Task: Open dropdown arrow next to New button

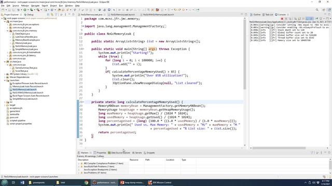Action: pyautogui.click(x=6, y=10)
